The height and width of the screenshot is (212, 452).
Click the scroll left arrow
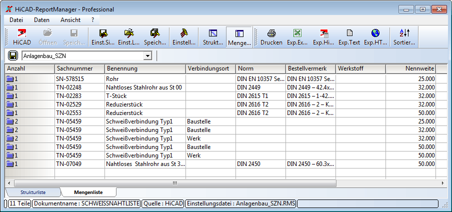9,183
